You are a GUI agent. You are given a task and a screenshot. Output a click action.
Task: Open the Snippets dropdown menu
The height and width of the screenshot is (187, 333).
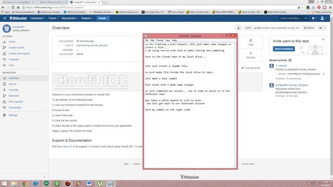[87, 18]
